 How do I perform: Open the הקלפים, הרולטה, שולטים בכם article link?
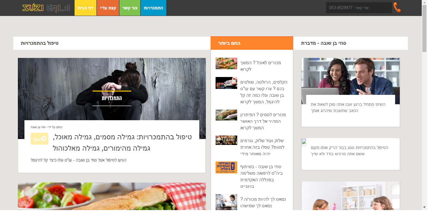[x=264, y=92]
